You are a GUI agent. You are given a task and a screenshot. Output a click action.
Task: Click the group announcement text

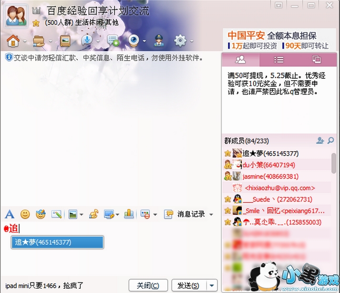point(277,84)
